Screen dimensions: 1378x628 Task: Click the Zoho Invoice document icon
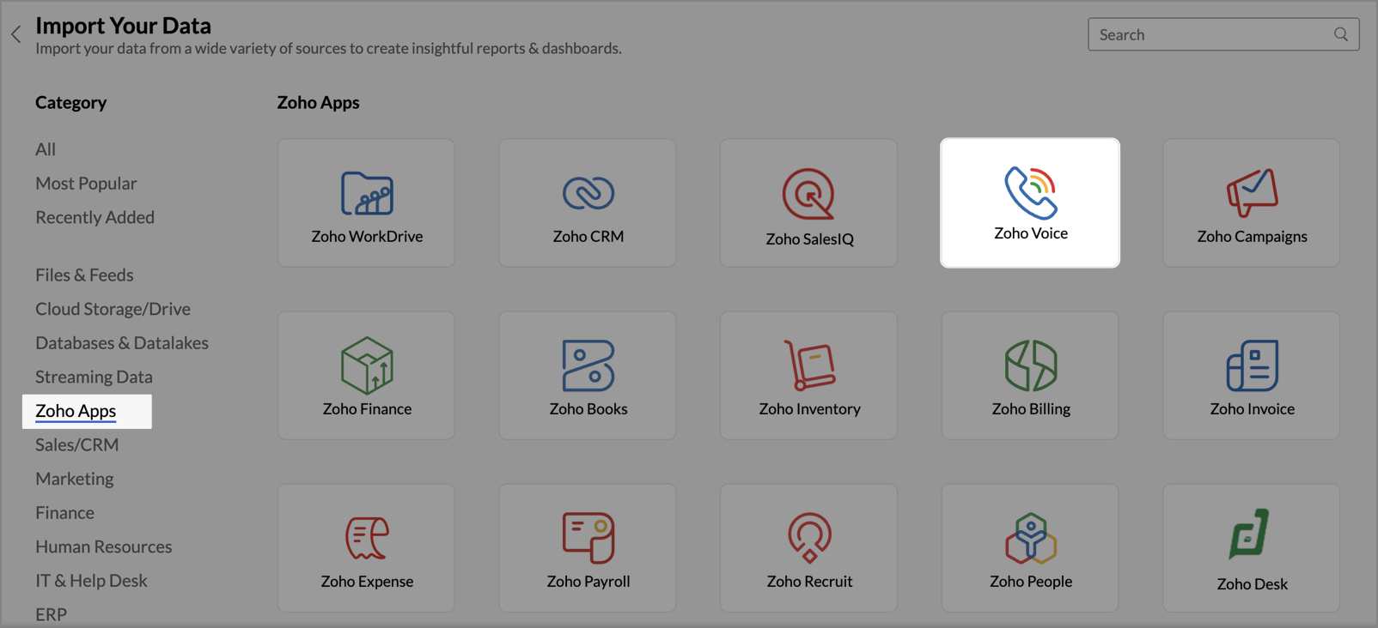coord(1252,365)
